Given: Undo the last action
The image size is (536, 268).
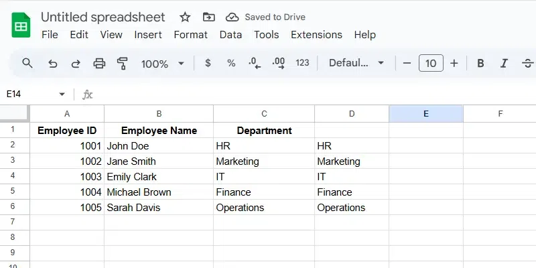Looking at the screenshot, I should tap(52, 63).
